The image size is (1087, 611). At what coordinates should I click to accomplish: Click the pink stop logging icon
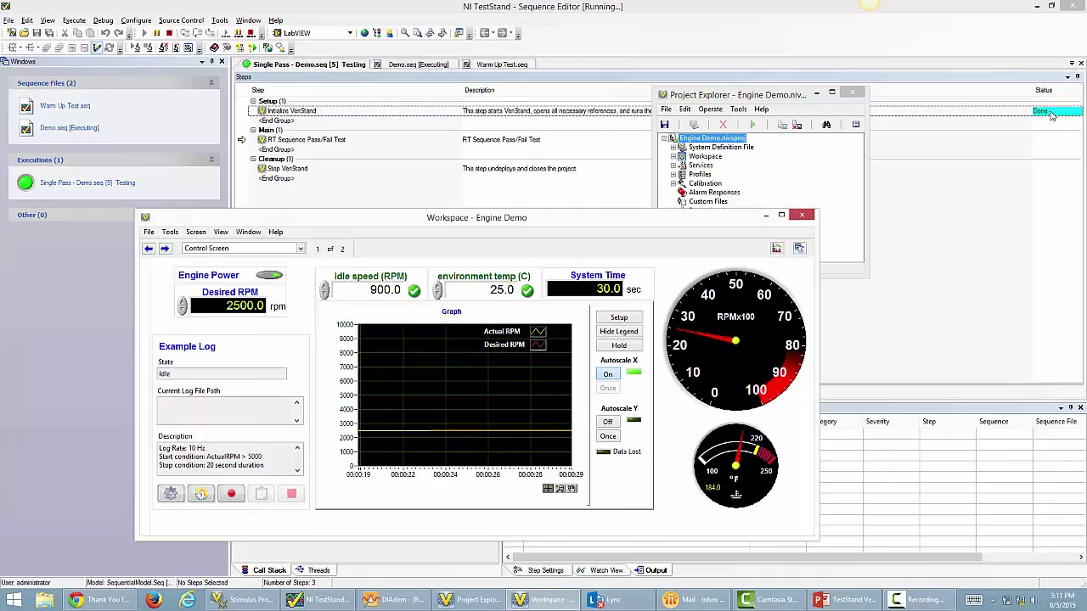pos(291,494)
